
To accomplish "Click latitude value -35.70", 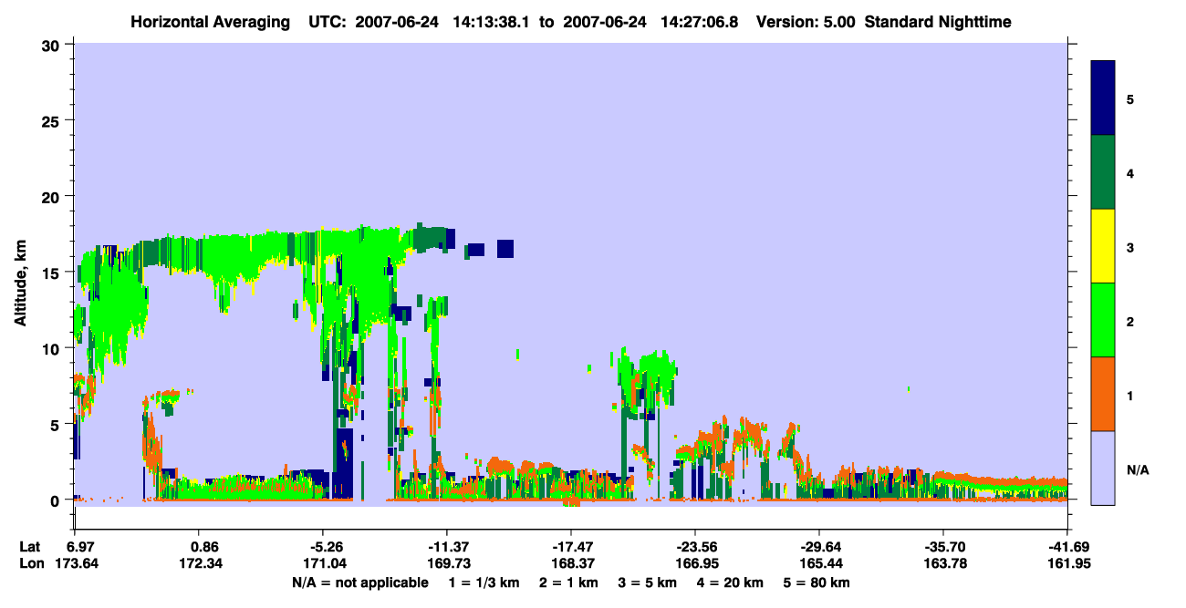I will (943, 547).
